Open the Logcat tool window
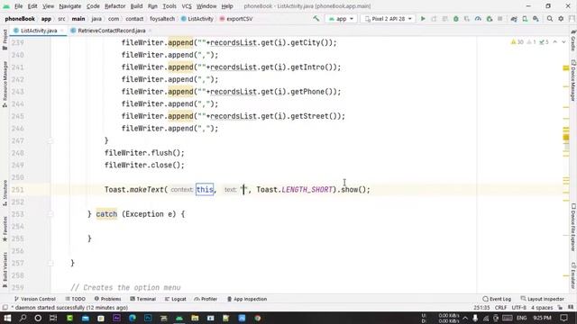The width and height of the screenshot is (577, 324). click(175, 299)
